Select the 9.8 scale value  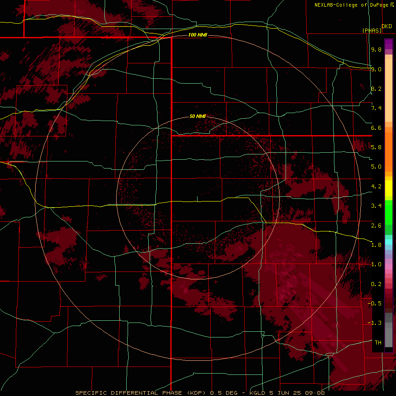click(x=376, y=49)
